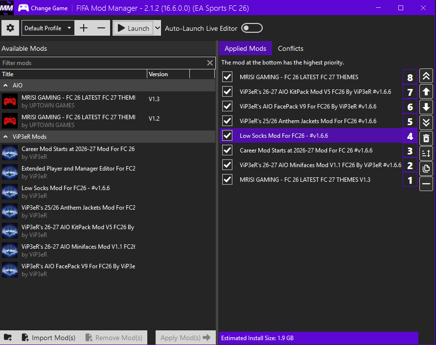
Task: Click the AIO KitPack Mod V5 thumbnail icon
Action: coord(10,231)
